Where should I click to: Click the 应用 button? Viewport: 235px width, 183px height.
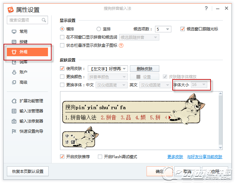coord(215,171)
